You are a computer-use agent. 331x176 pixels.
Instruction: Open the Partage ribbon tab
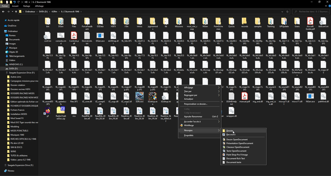[x=27, y=6]
